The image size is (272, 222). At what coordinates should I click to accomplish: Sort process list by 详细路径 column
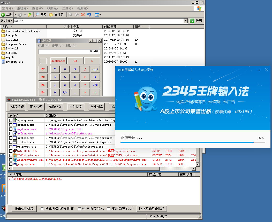(x=80, y=115)
